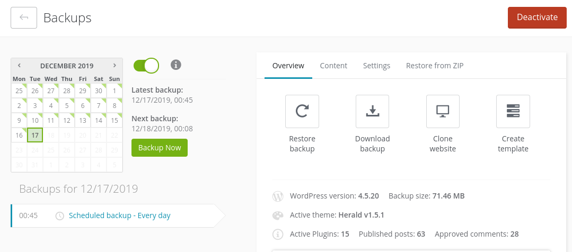Viewport: 572px width, 252px height.
Task: Open the Restore from ZIP tab
Action: tap(435, 66)
